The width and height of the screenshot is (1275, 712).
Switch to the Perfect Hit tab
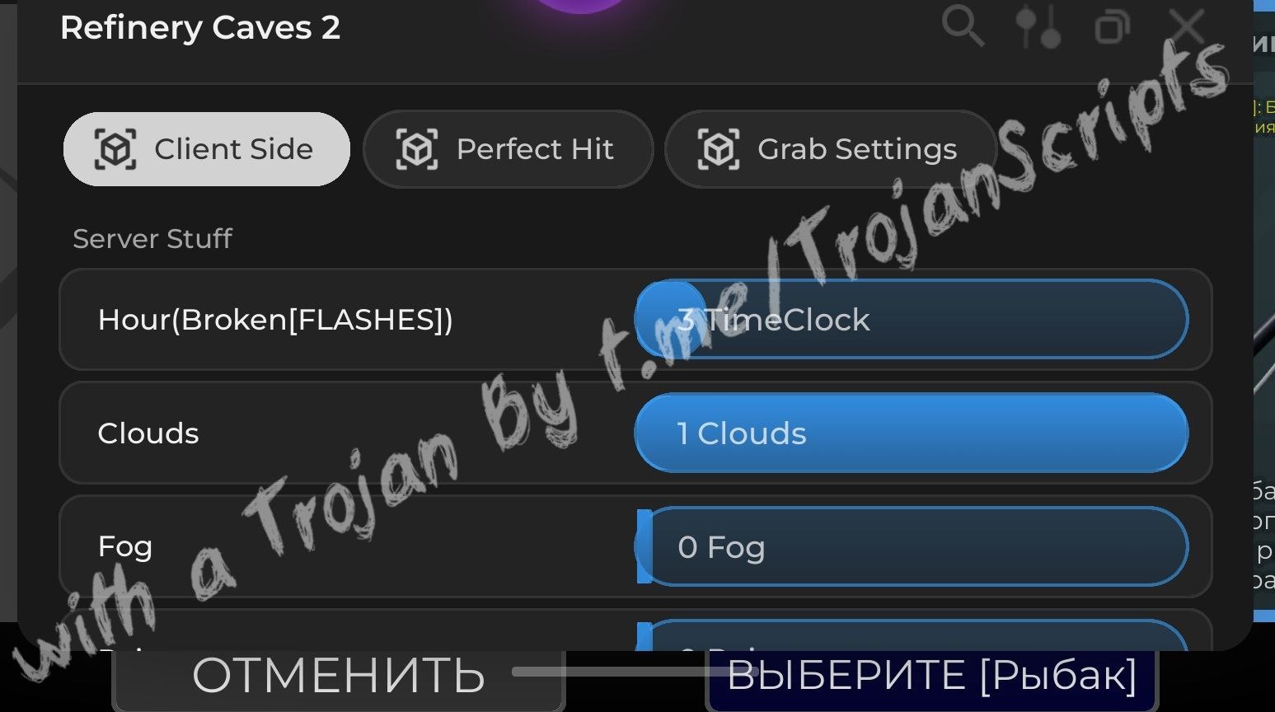coord(509,149)
